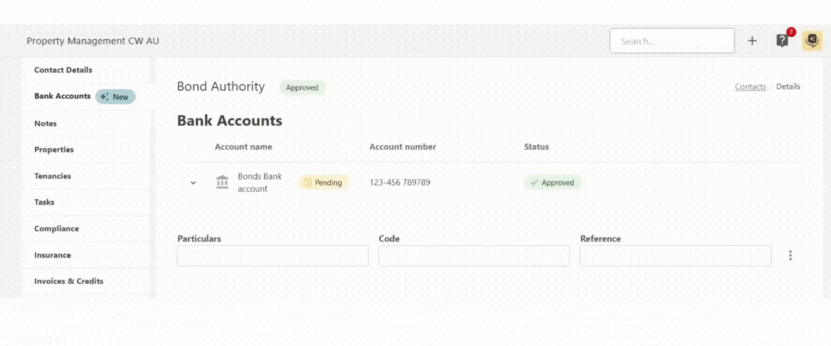Click the New badge beside Bank Accounts
831x346 pixels.
(115, 97)
